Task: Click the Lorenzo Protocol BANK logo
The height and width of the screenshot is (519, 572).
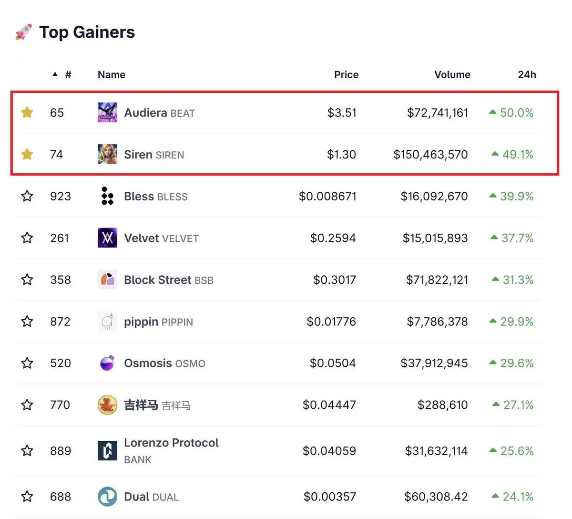Action: (107, 451)
